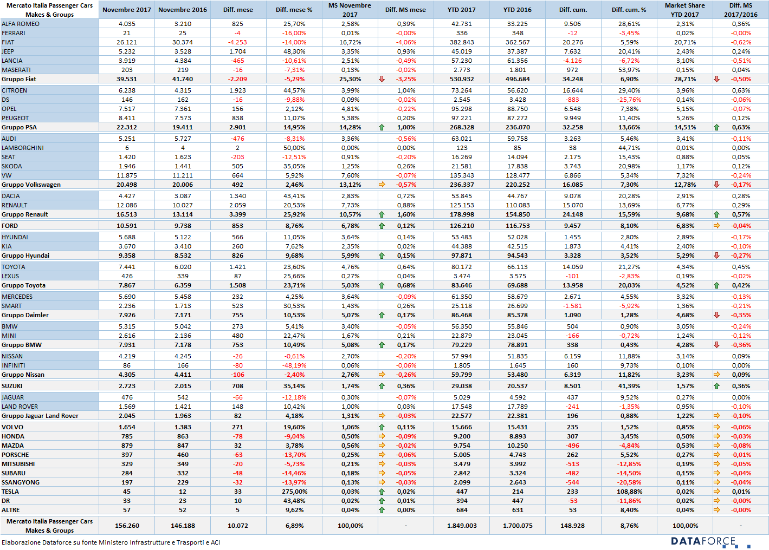Image resolution: width=769 pixels, height=550 pixels.
Task: Click Gruppo Toyota green arrow in Diff. MS mese
Action: pos(382,285)
